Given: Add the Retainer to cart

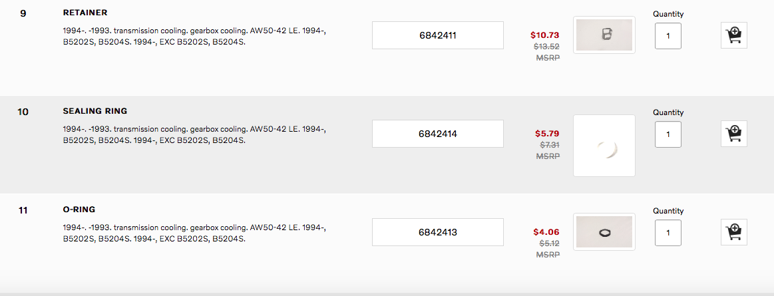Looking at the screenshot, I should point(734,35).
